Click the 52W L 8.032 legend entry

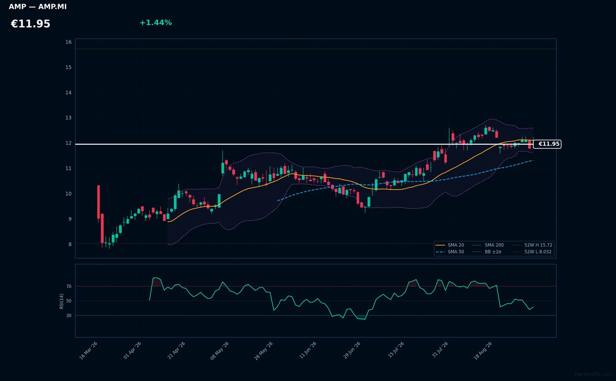pos(532,252)
